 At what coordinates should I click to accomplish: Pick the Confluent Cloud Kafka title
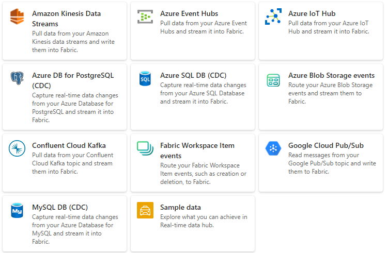[x=69, y=145]
